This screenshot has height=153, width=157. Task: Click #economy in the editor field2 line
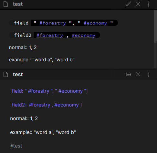pos(67,105)
